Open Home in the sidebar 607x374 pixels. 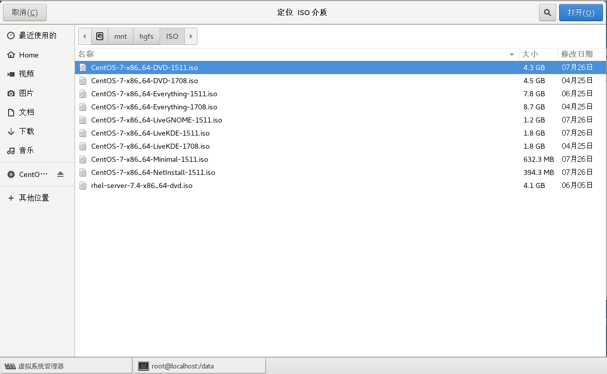coord(37,55)
